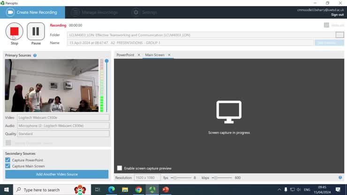Viewport: 347px width, 195px height.
Task: Uncheck Capture Main Screen
Action: coord(8,166)
